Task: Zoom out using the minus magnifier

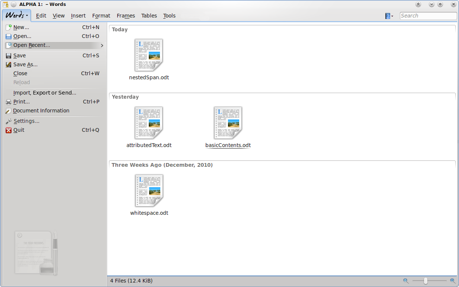Action: tap(405, 281)
